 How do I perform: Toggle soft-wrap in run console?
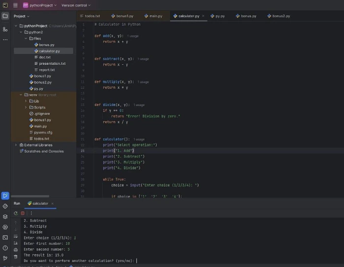pyautogui.click(x=16, y=237)
